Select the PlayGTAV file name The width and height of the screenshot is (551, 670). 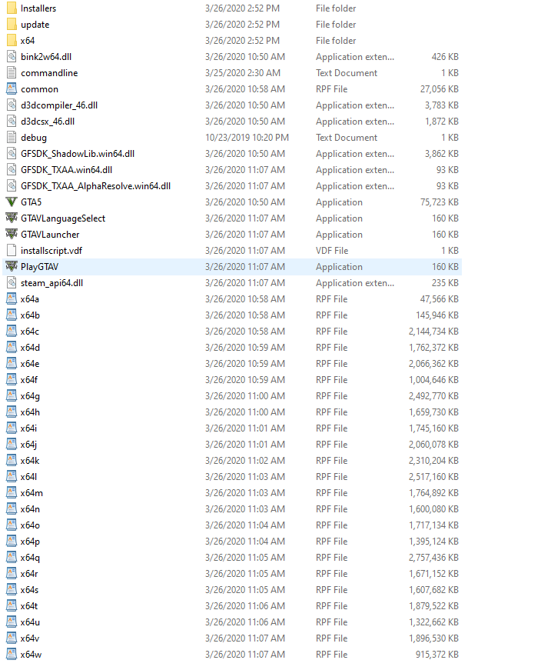pyautogui.click(x=39, y=267)
